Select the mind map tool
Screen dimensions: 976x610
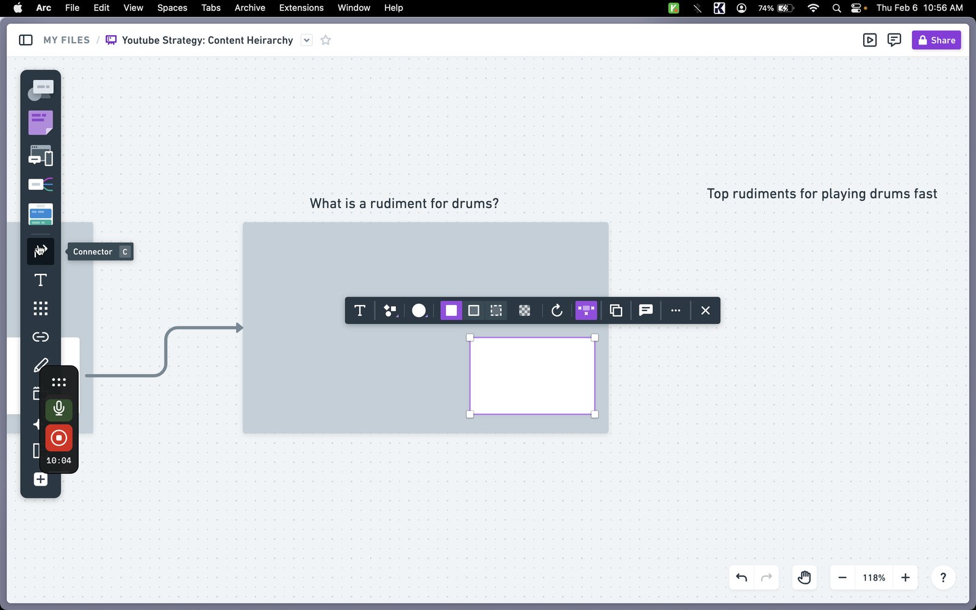(40, 184)
